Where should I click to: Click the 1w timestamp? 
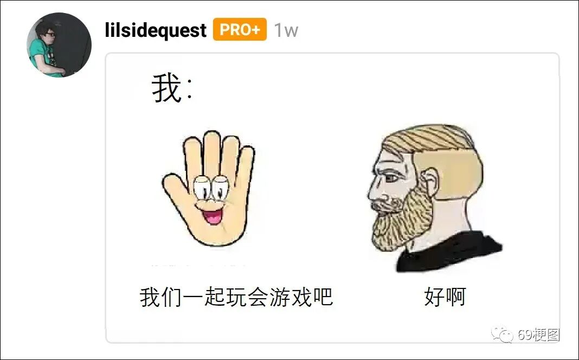(x=286, y=30)
